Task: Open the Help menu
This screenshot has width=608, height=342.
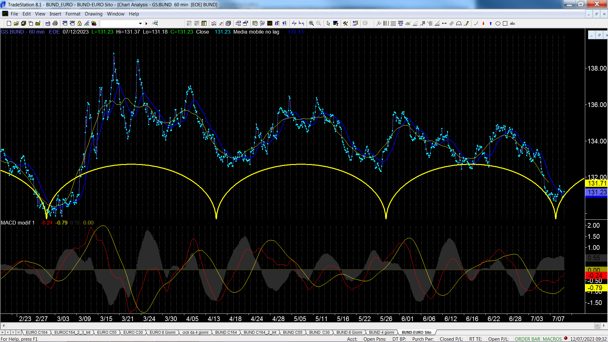Action: [x=134, y=14]
